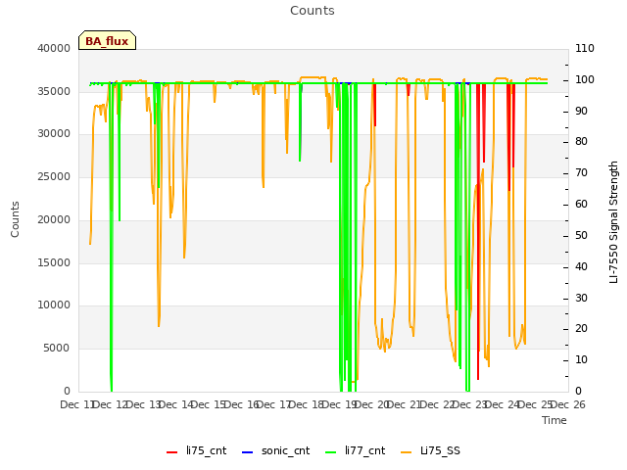This screenshot has width=627, height=470.
Task: Click the 25000 left axis tick label
Action: (54, 176)
